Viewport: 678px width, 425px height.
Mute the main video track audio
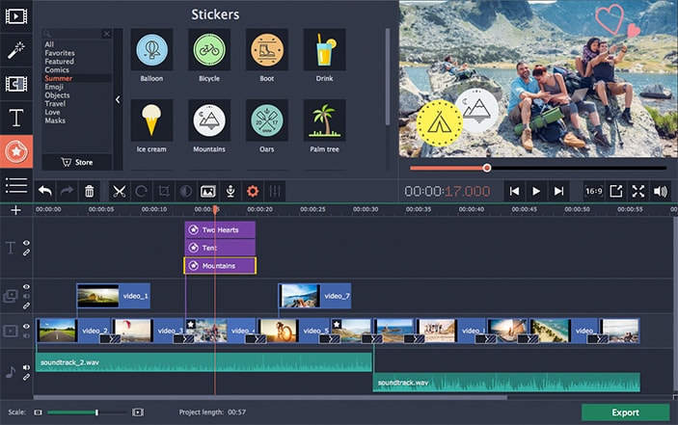(26, 335)
